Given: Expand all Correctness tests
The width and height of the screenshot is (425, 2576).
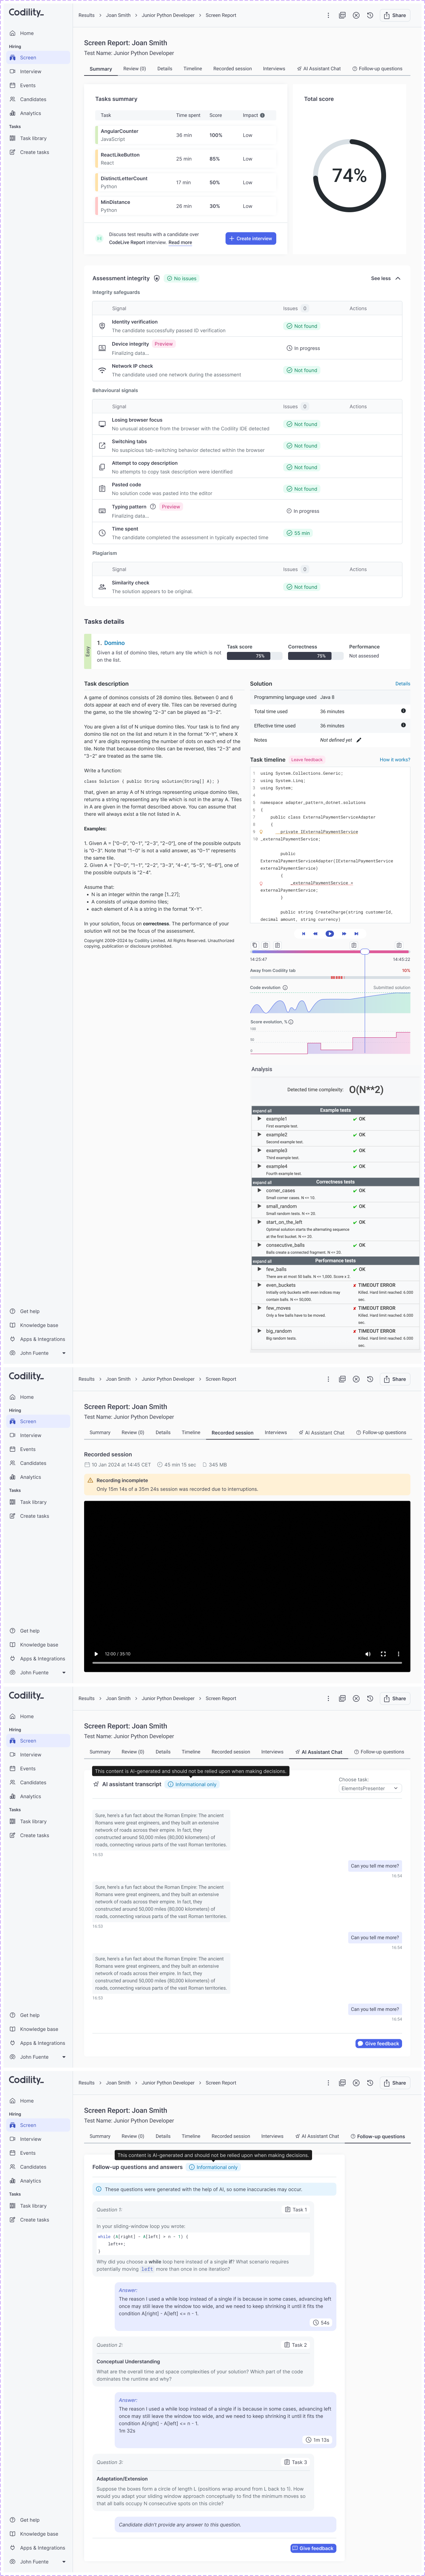Looking at the screenshot, I should pyautogui.click(x=262, y=1182).
